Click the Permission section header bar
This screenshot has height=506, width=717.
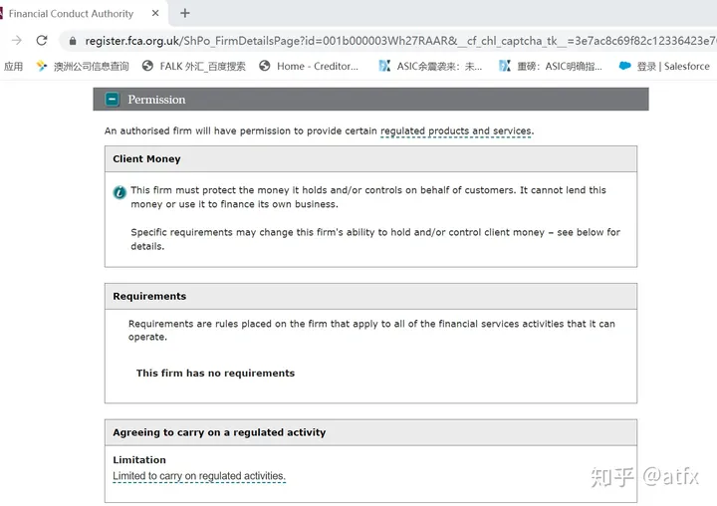point(376,100)
